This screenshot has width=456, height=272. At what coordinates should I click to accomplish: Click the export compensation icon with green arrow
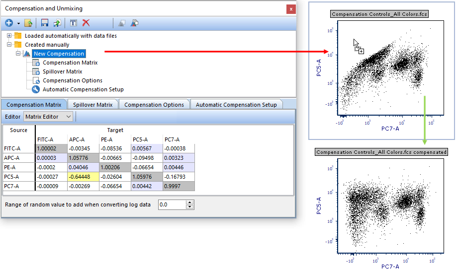(57, 23)
